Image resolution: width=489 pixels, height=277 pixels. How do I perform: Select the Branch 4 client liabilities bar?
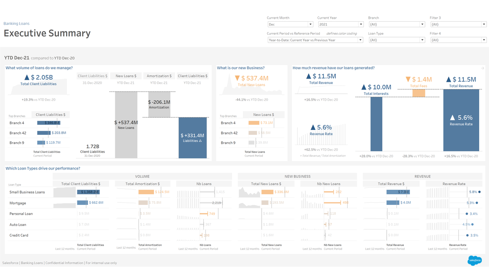click(48, 123)
